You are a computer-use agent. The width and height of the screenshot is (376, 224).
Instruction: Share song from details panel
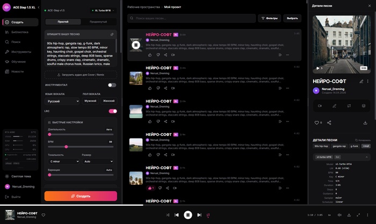coord(329,123)
